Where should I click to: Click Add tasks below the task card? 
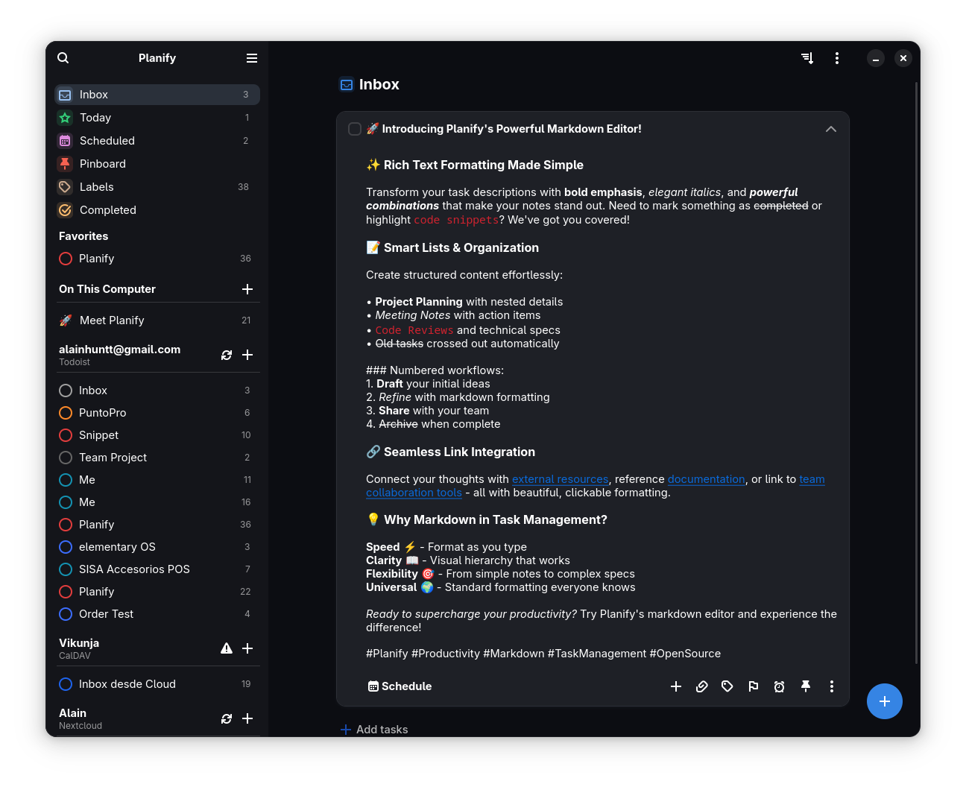pos(374,730)
